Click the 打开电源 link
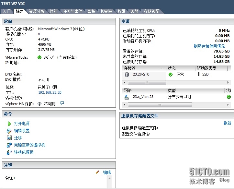Viewport: 234px width, 189px height. tap(22, 124)
